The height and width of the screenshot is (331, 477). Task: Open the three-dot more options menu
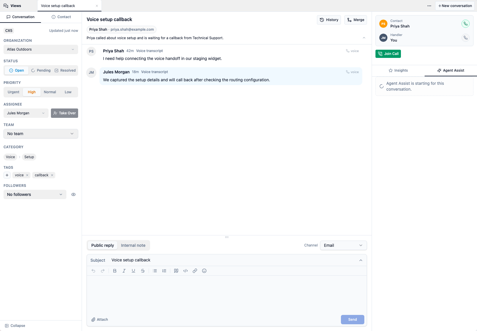pyautogui.click(x=429, y=6)
